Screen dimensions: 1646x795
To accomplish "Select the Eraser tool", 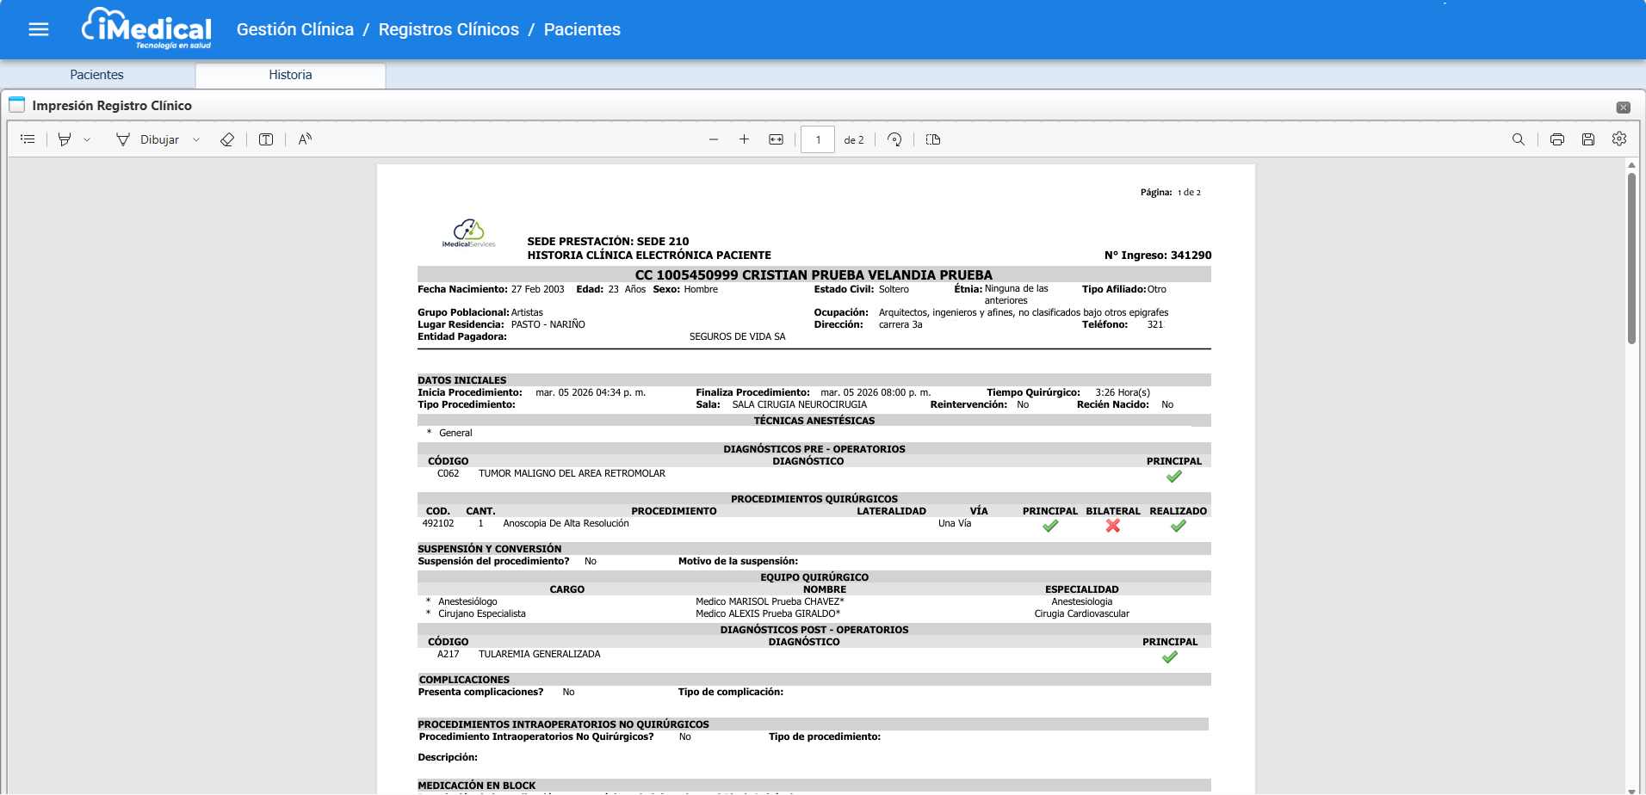I will pyautogui.click(x=227, y=139).
